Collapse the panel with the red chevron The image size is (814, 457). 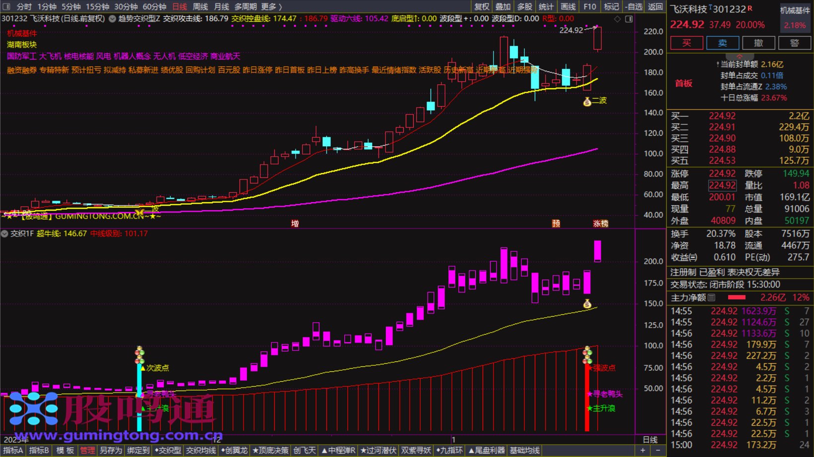point(739,56)
